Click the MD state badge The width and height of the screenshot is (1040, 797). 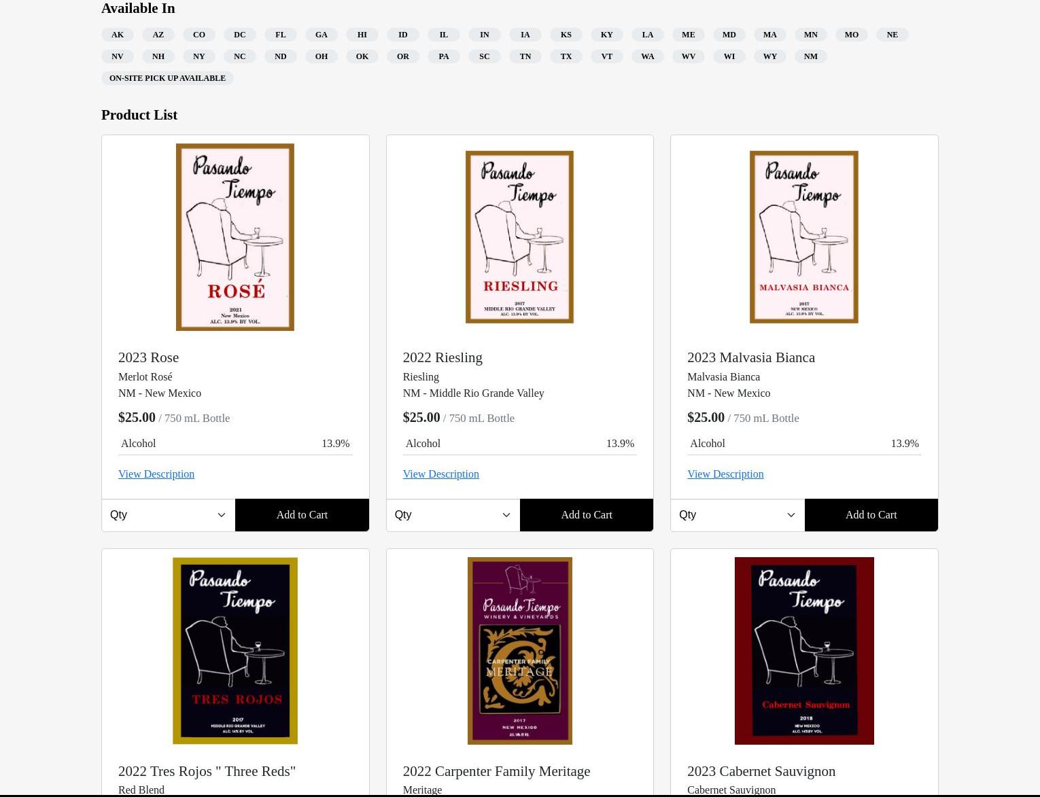[x=729, y=35]
